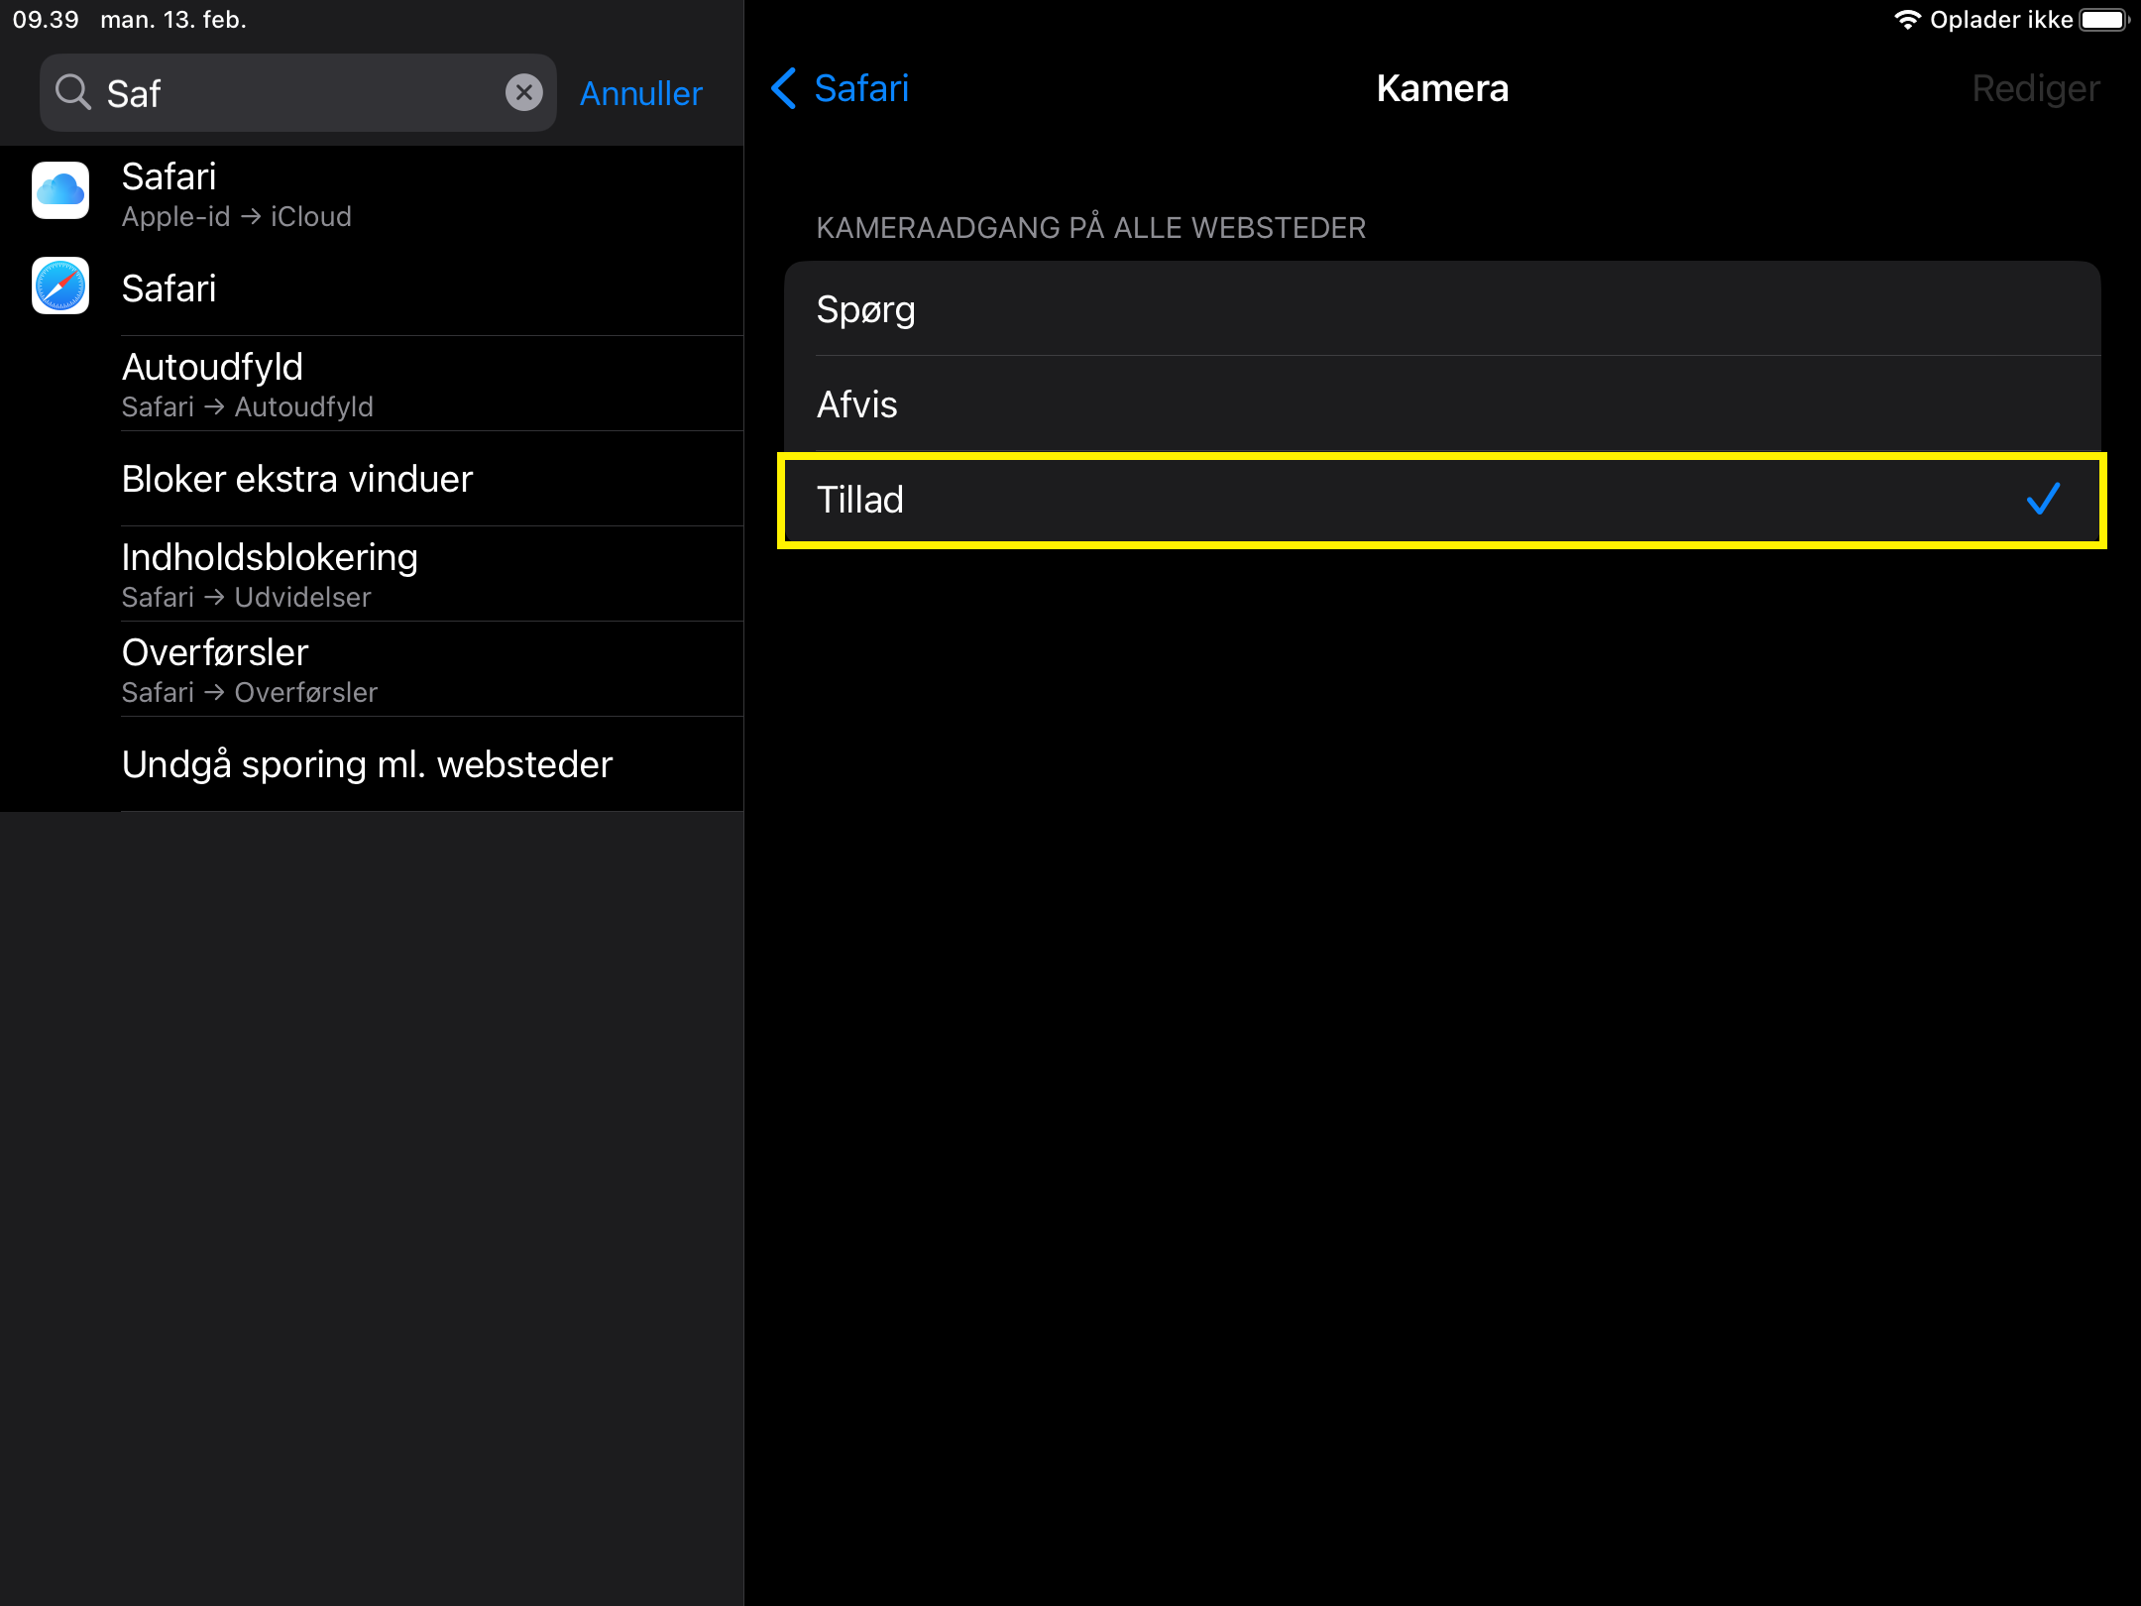Viewport: 2141px width, 1606px height.
Task: Select the Tillad camera option
Action: pyautogui.click(x=1442, y=500)
